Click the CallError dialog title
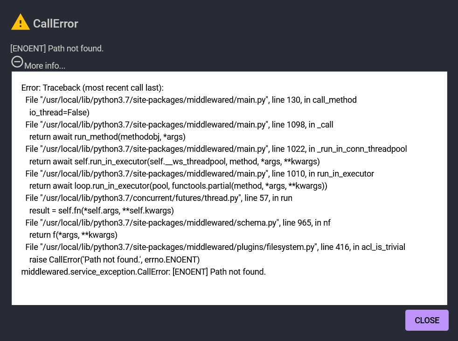Viewport: 458px width, 341px height. [x=56, y=24]
